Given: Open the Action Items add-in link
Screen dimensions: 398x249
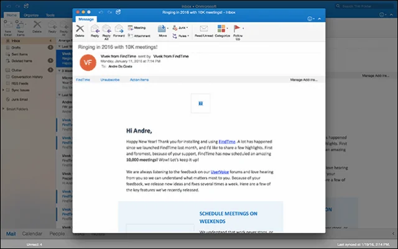Looking at the screenshot, I should tap(139, 79).
